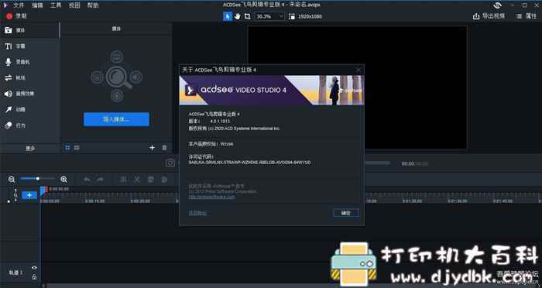Viewport: 542px width, 288px height.
Task: Toggle visibility eye for 轨道 1
Action: (34, 268)
